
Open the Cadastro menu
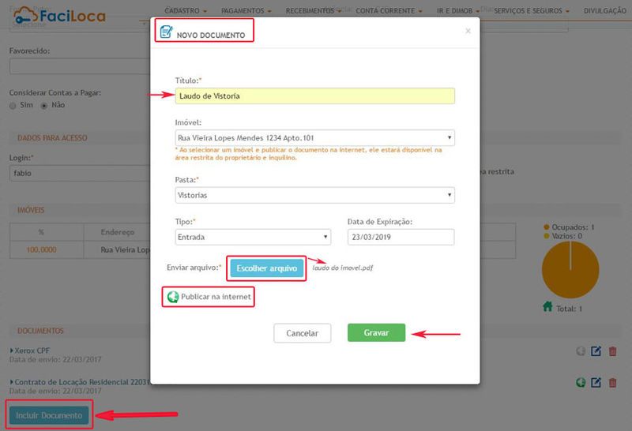188,11
